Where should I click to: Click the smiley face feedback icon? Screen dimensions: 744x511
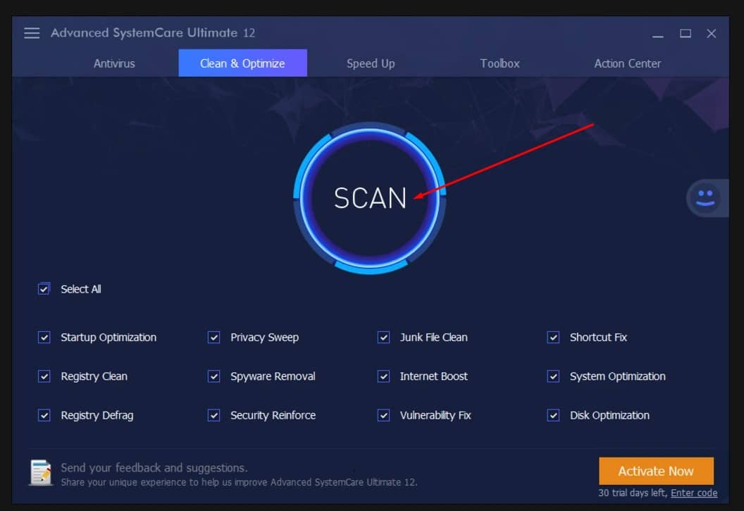(705, 198)
